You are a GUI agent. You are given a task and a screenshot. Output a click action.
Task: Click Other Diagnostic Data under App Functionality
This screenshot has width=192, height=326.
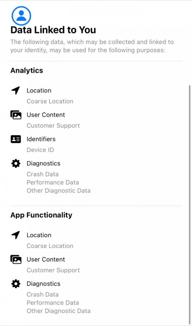58,311
